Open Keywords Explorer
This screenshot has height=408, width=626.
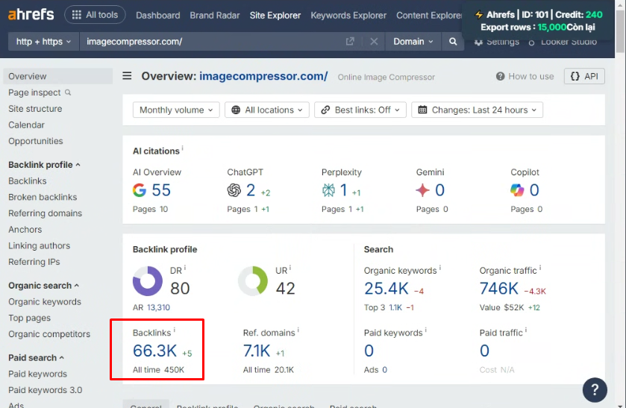pyautogui.click(x=348, y=15)
